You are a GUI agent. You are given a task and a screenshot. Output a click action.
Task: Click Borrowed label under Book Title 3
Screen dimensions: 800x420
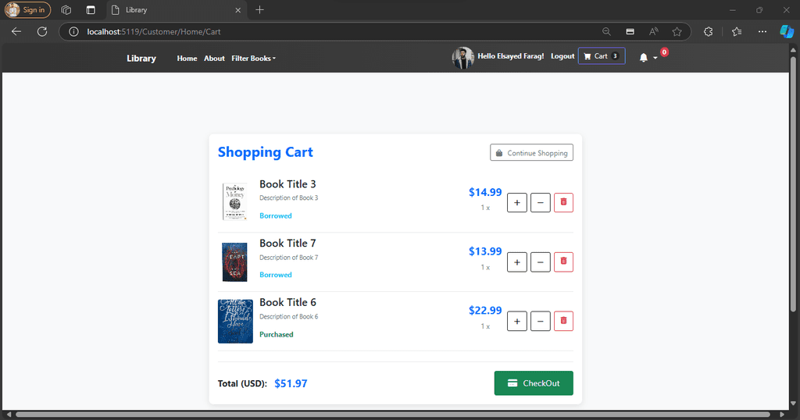tap(276, 215)
